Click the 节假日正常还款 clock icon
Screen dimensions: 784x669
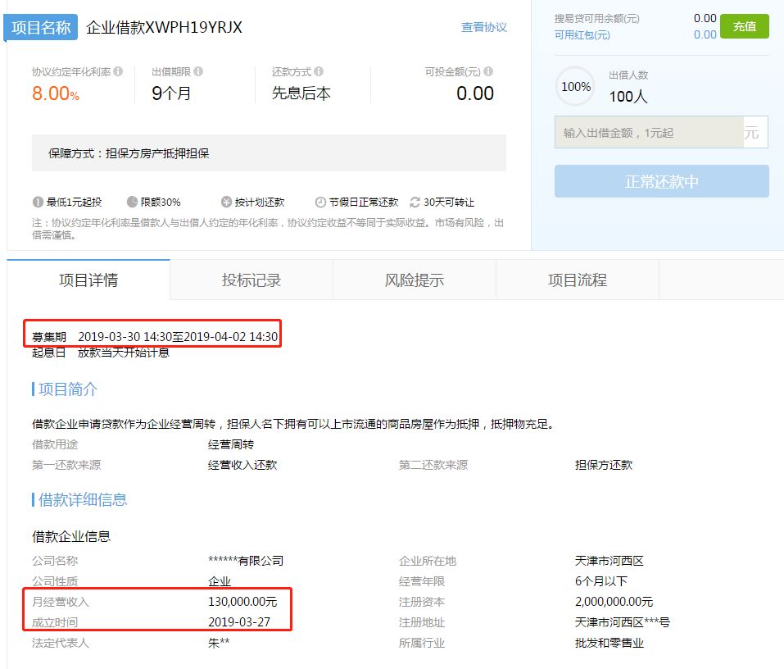[320, 203]
